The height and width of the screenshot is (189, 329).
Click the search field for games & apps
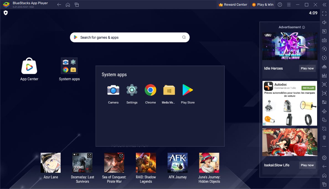click(x=130, y=37)
